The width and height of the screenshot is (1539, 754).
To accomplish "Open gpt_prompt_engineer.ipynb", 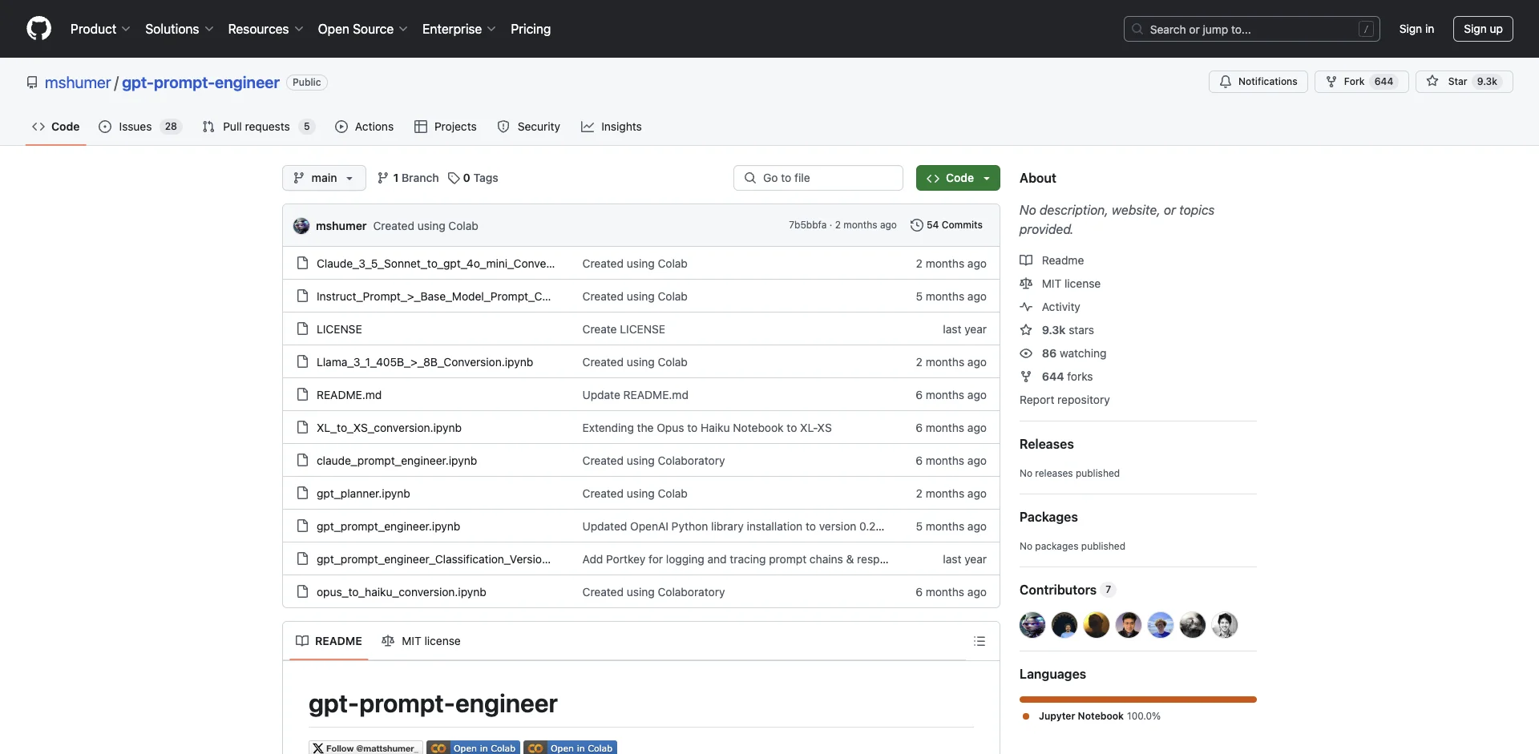I will (388, 526).
